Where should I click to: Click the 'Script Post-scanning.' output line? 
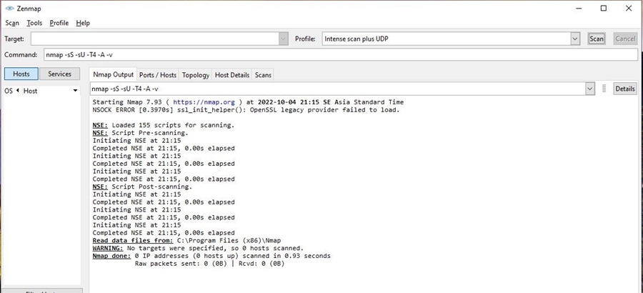tap(142, 187)
